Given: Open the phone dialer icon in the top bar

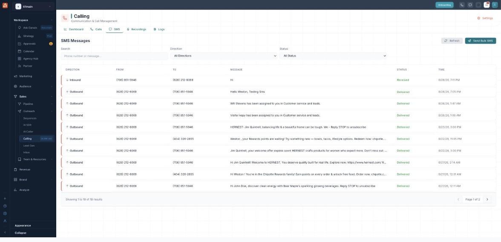Looking at the screenshot, I should 462,5.
